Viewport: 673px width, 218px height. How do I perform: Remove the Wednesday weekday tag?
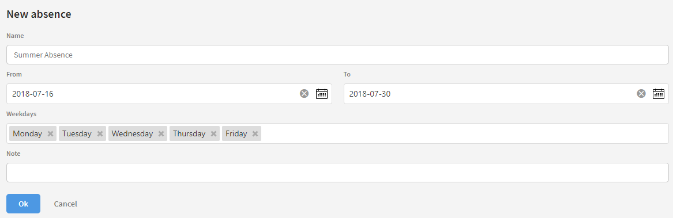(x=161, y=133)
